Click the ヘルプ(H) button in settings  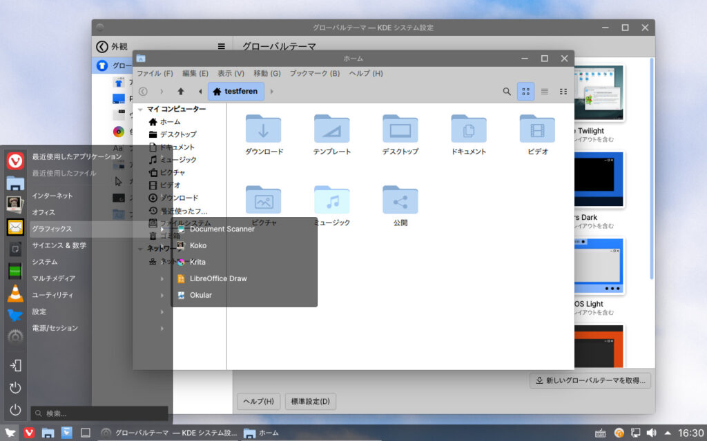point(258,402)
